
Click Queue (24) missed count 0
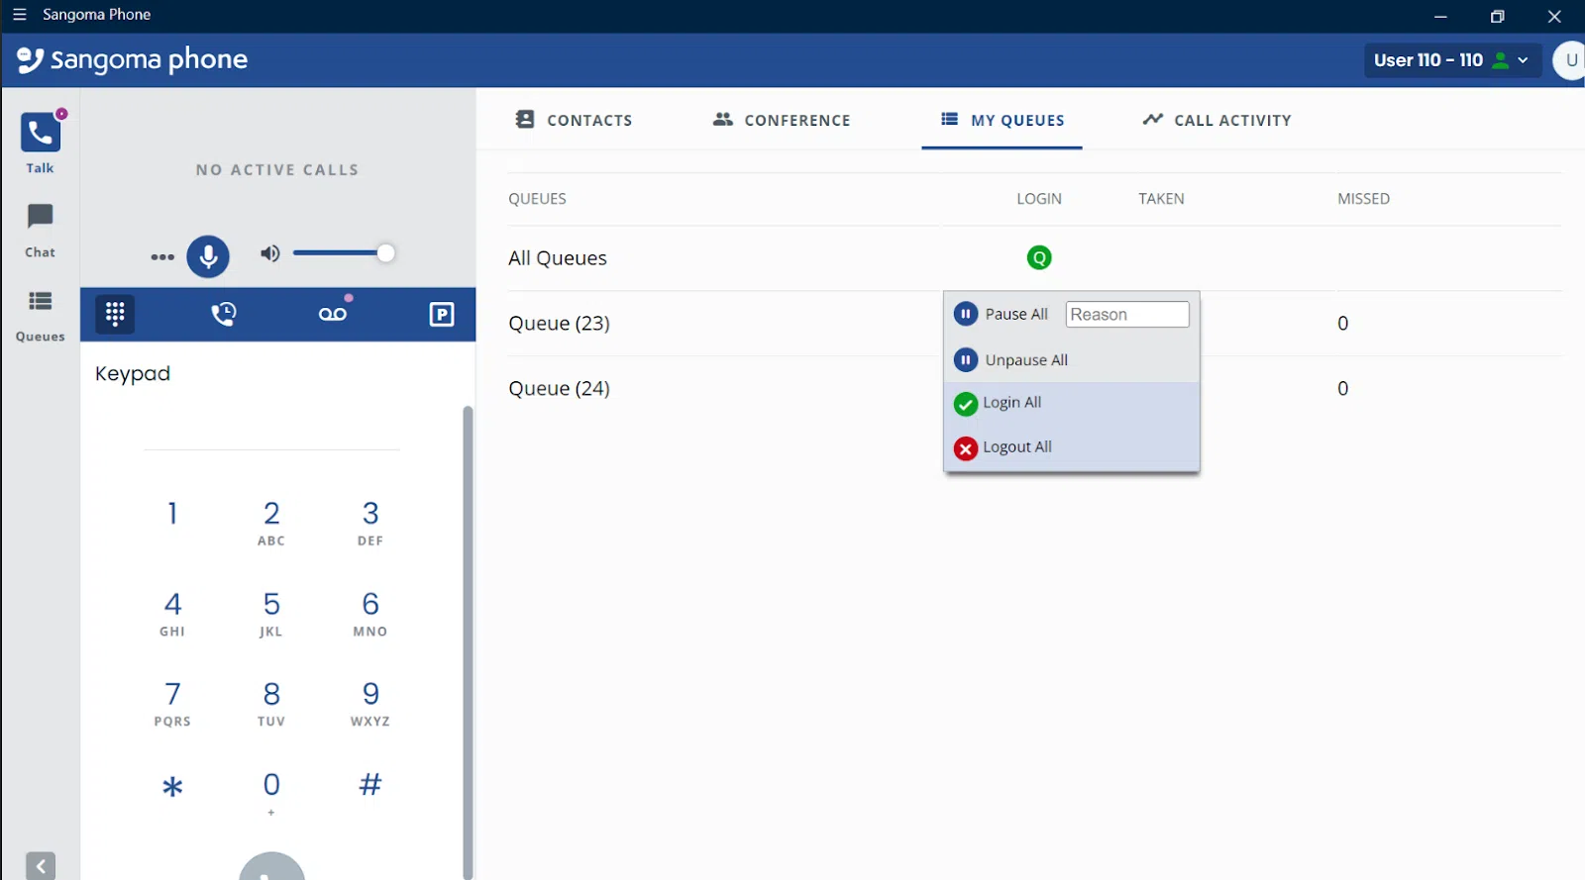(1343, 389)
